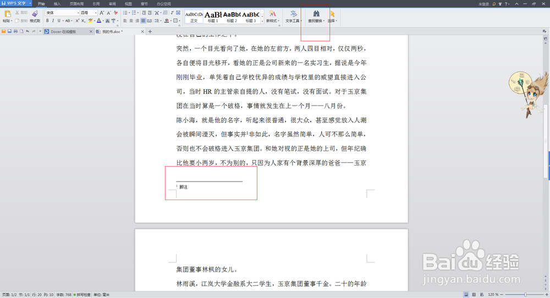
Task: Center align paragraph text
Action: pos(131,21)
